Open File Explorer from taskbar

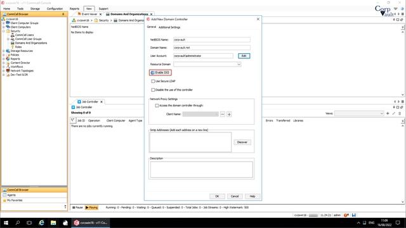point(53,223)
